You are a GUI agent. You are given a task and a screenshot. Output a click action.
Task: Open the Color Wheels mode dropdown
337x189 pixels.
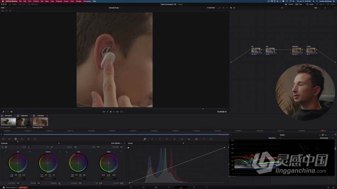pyautogui.click(x=116, y=143)
